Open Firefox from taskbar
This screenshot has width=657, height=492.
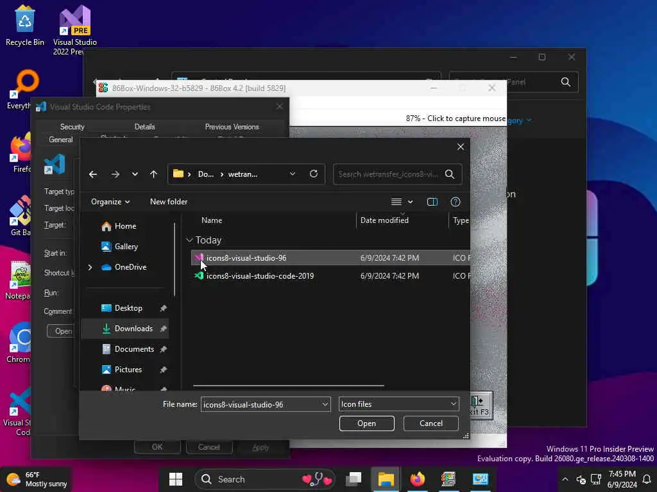(x=417, y=479)
